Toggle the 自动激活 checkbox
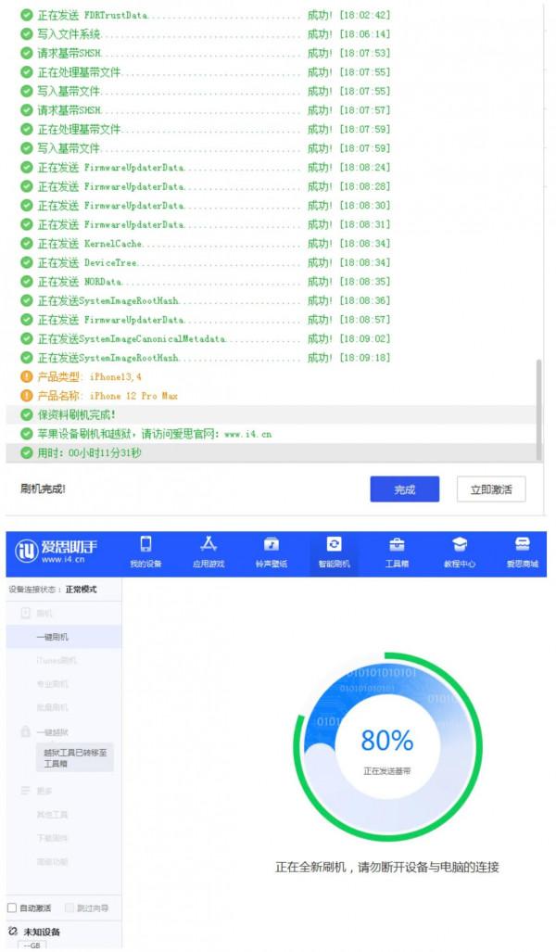Screen dimensions: 556x952 (12, 908)
